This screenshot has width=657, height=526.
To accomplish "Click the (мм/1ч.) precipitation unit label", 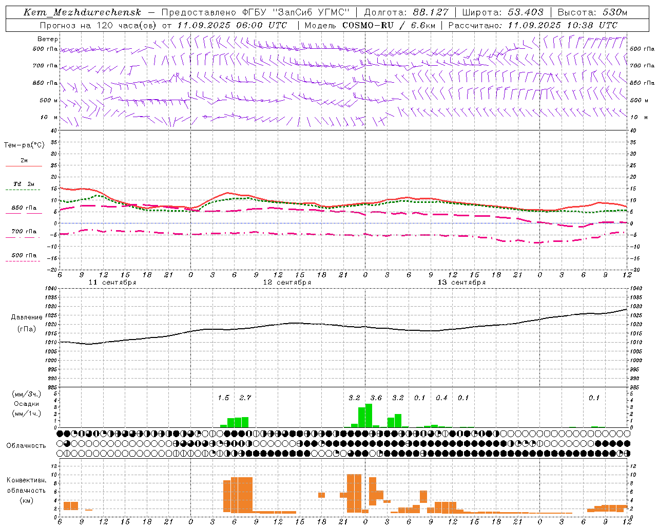I will click(x=26, y=413).
